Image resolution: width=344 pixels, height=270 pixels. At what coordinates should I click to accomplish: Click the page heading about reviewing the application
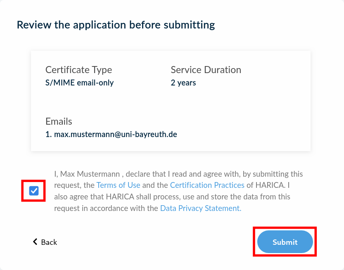(116, 25)
